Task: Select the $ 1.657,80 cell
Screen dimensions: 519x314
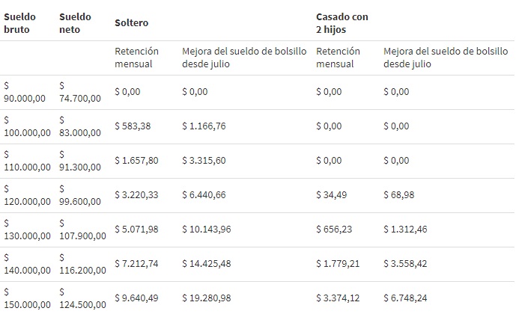Action: tap(137, 161)
